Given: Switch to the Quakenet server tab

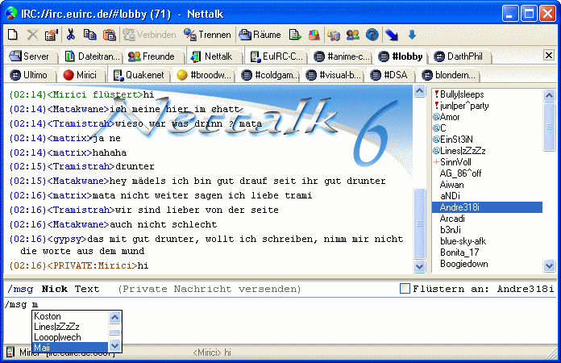Looking at the screenshot, I should pyautogui.click(x=139, y=75).
